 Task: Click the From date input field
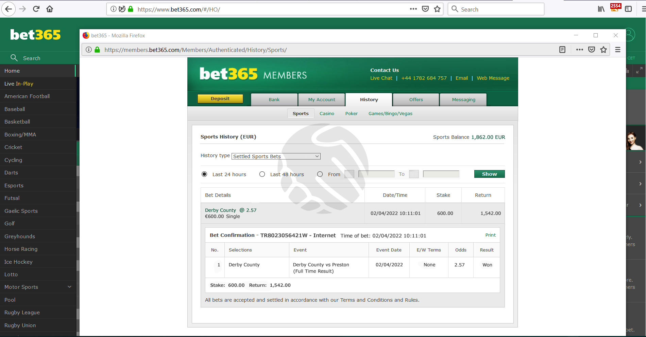tap(376, 174)
